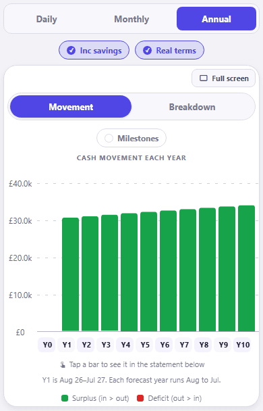Click the red Deficit legend swatch
This screenshot has width=263, height=411.
(140, 398)
